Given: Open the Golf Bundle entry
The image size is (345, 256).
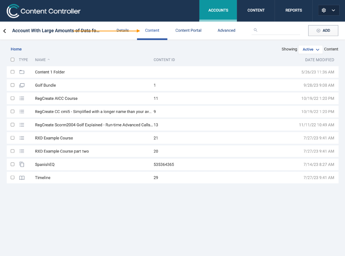Looking at the screenshot, I should pyautogui.click(x=45, y=85).
